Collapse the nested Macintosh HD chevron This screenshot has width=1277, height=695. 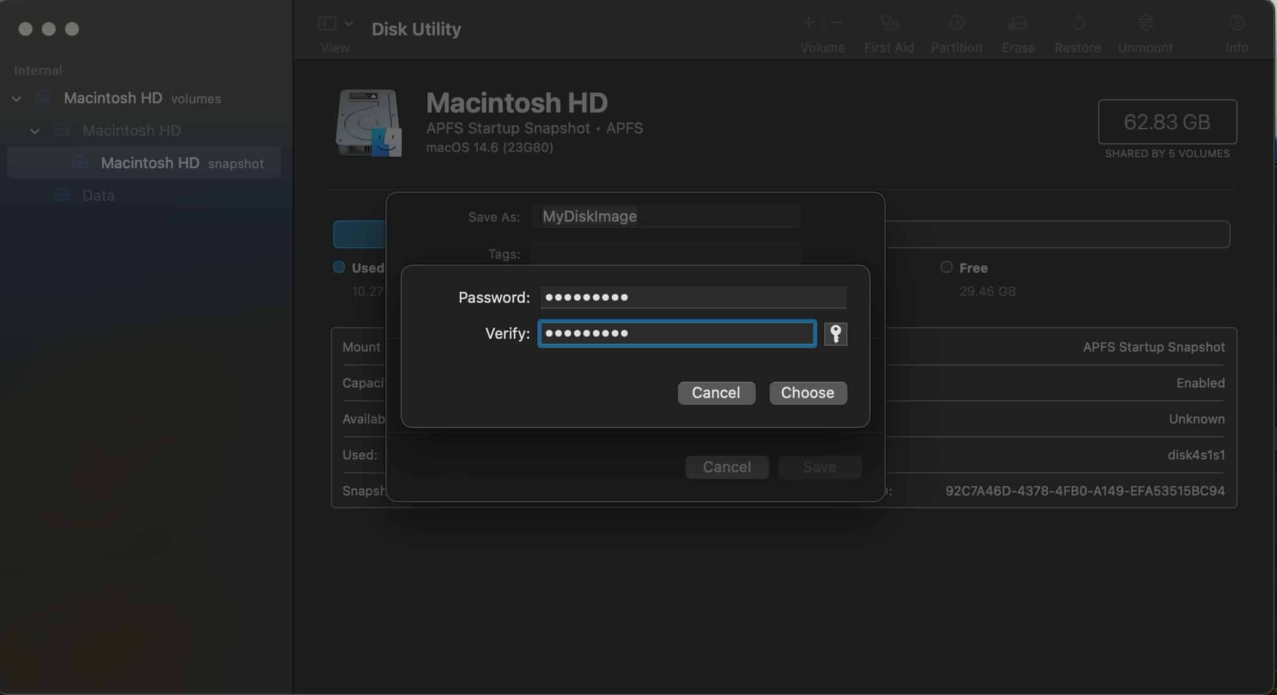35,131
